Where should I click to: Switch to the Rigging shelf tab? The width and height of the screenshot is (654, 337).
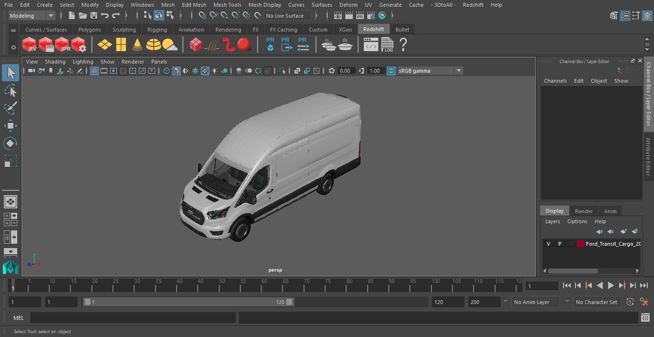click(157, 30)
